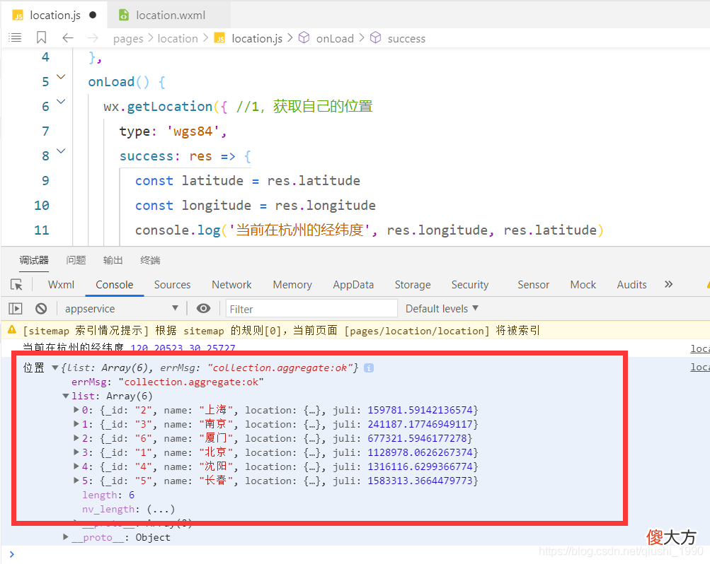Switch to the Sources devtools tab
Screen dimensions: 710x564
pos(172,285)
